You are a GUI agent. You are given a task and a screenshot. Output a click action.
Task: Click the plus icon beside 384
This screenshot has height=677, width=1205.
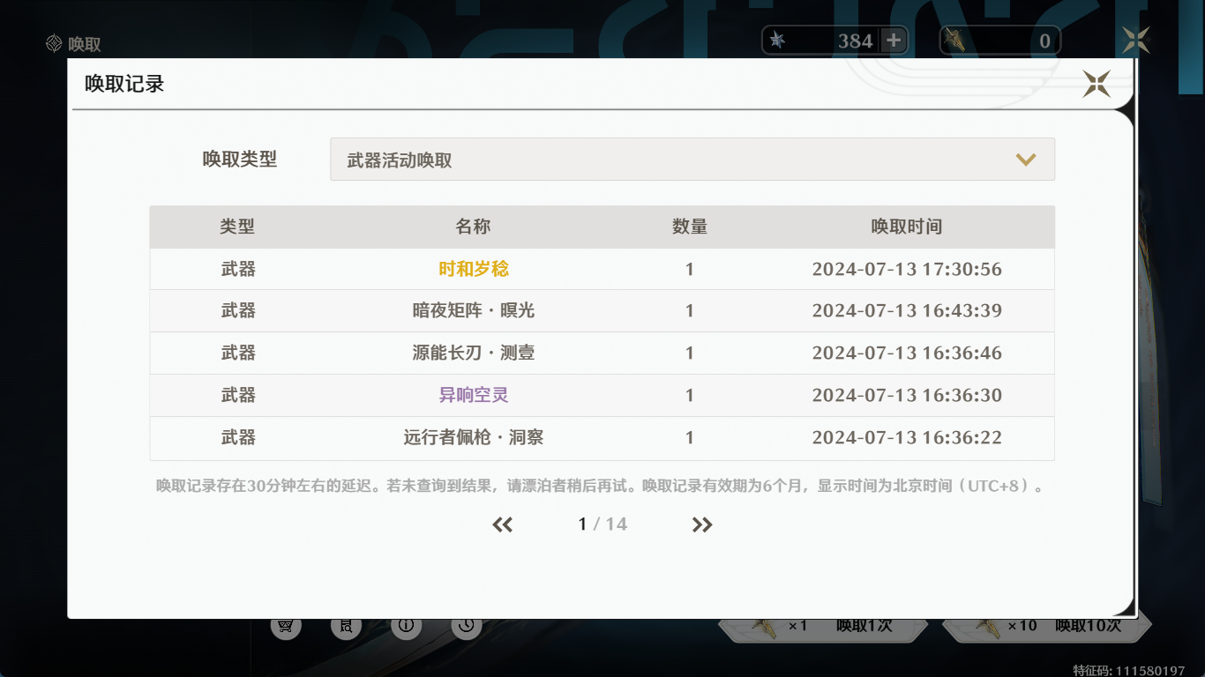(894, 41)
